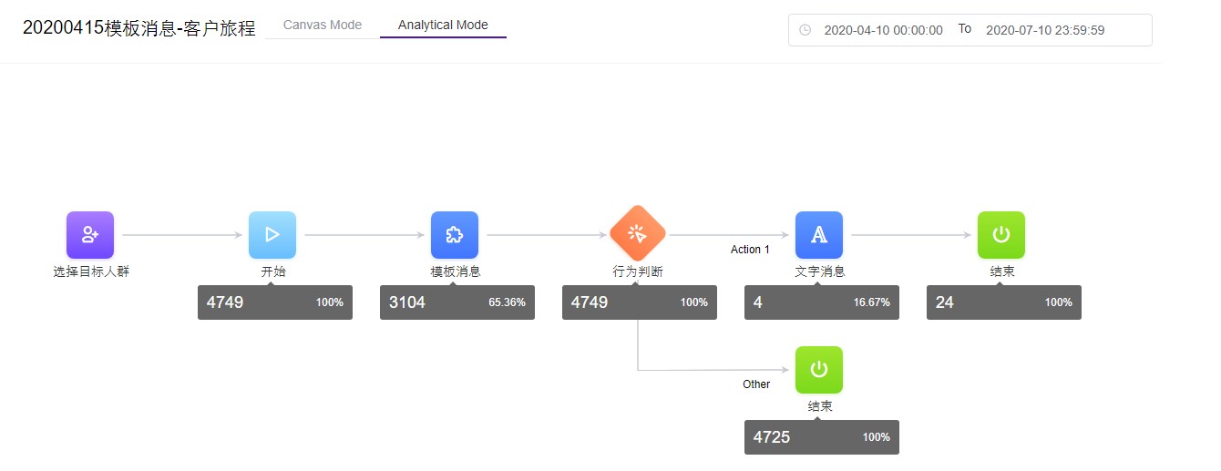Click the clock icon in date range picker

pyautogui.click(x=805, y=30)
